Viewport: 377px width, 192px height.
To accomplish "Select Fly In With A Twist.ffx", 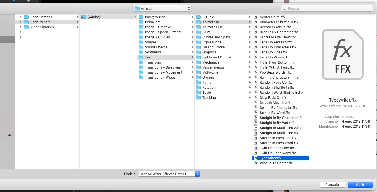I will pos(280,67).
